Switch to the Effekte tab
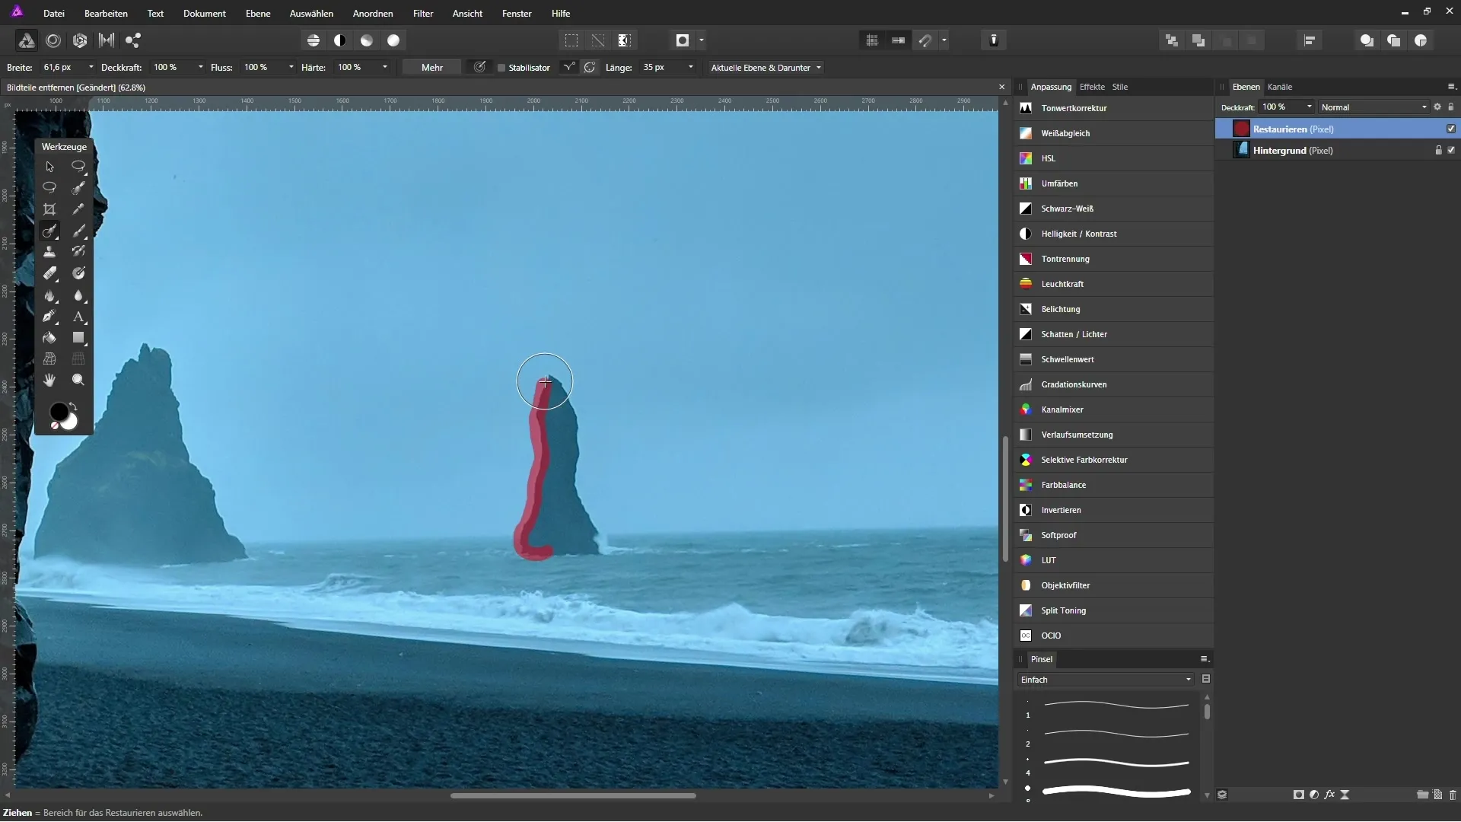 (x=1092, y=87)
